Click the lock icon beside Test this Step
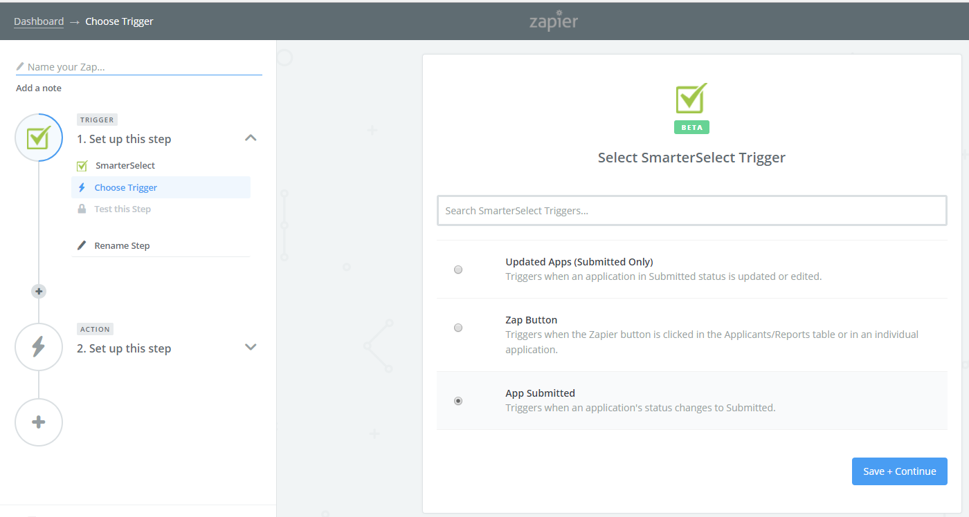This screenshot has height=517, width=969. pos(82,209)
